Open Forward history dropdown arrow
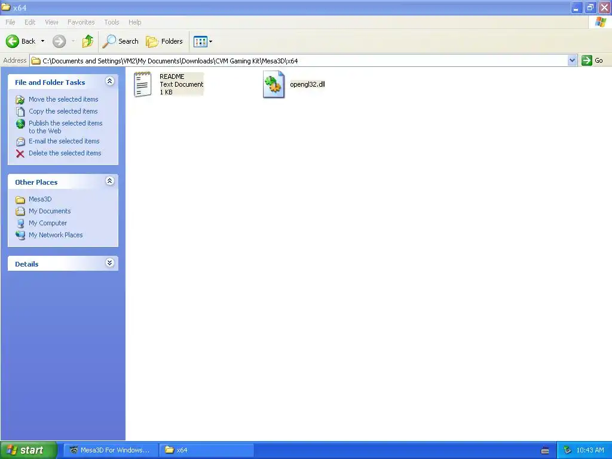This screenshot has height=459, width=612. 73,41
